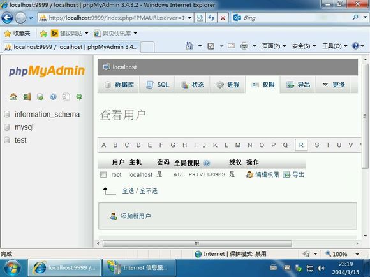370x277 pixels.
Task: Go back with the browser back arrow
Action: 7,18
